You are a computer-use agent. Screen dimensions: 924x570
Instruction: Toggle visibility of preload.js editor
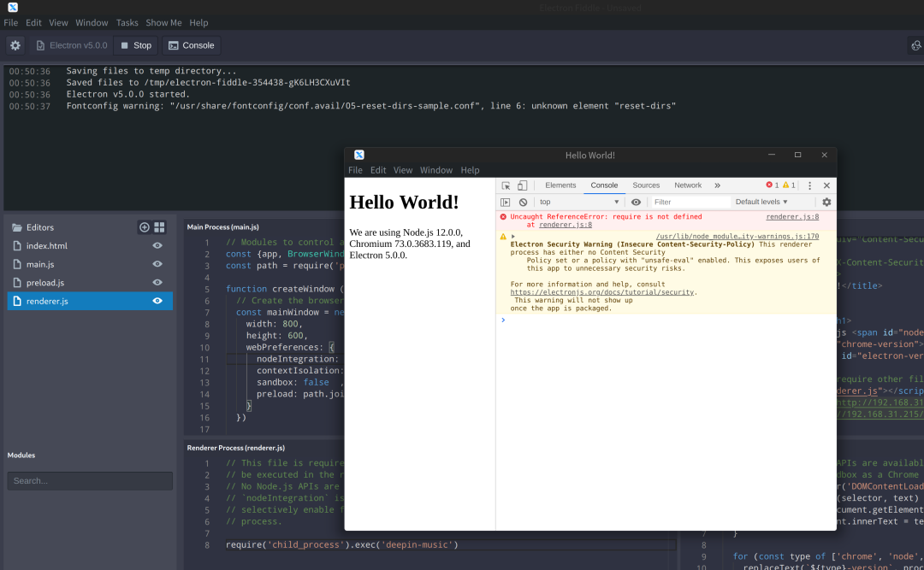[157, 282]
